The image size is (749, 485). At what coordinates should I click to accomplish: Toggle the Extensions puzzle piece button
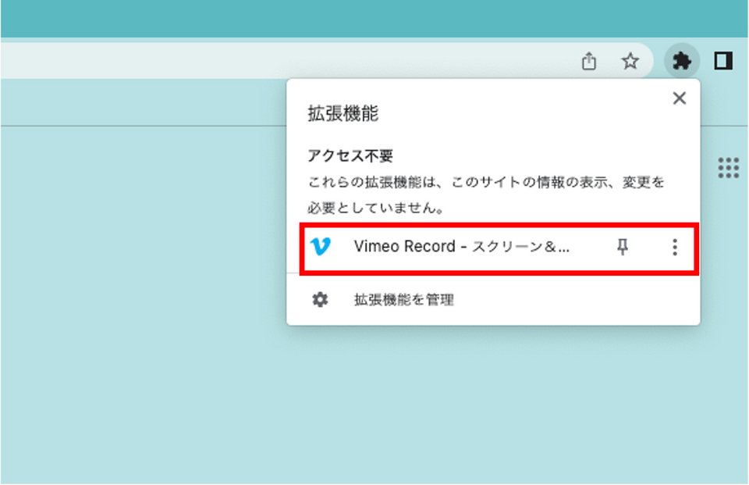pyautogui.click(x=682, y=61)
